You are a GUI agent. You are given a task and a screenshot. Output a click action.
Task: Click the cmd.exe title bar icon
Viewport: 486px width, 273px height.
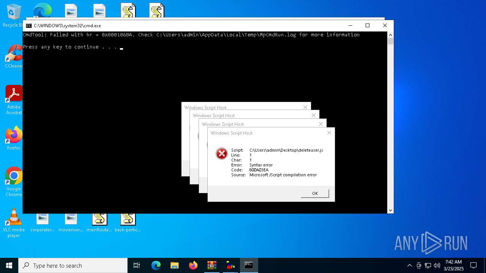(x=29, y=26)
